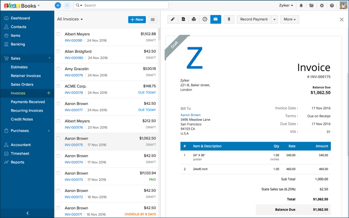
Task: Open settings with the gear icon
Action: pyautogui.click(x=322, y=5)
